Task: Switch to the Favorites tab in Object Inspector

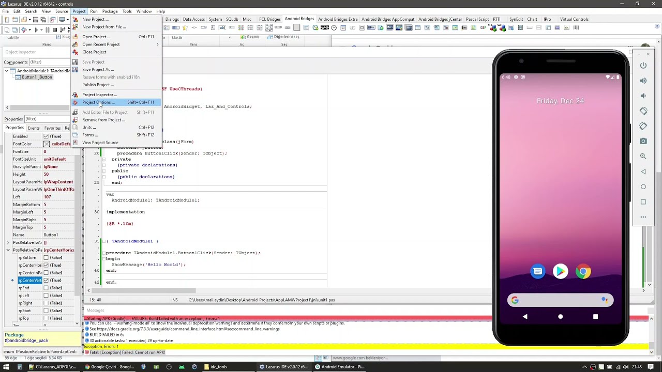Action: [52, 128]
